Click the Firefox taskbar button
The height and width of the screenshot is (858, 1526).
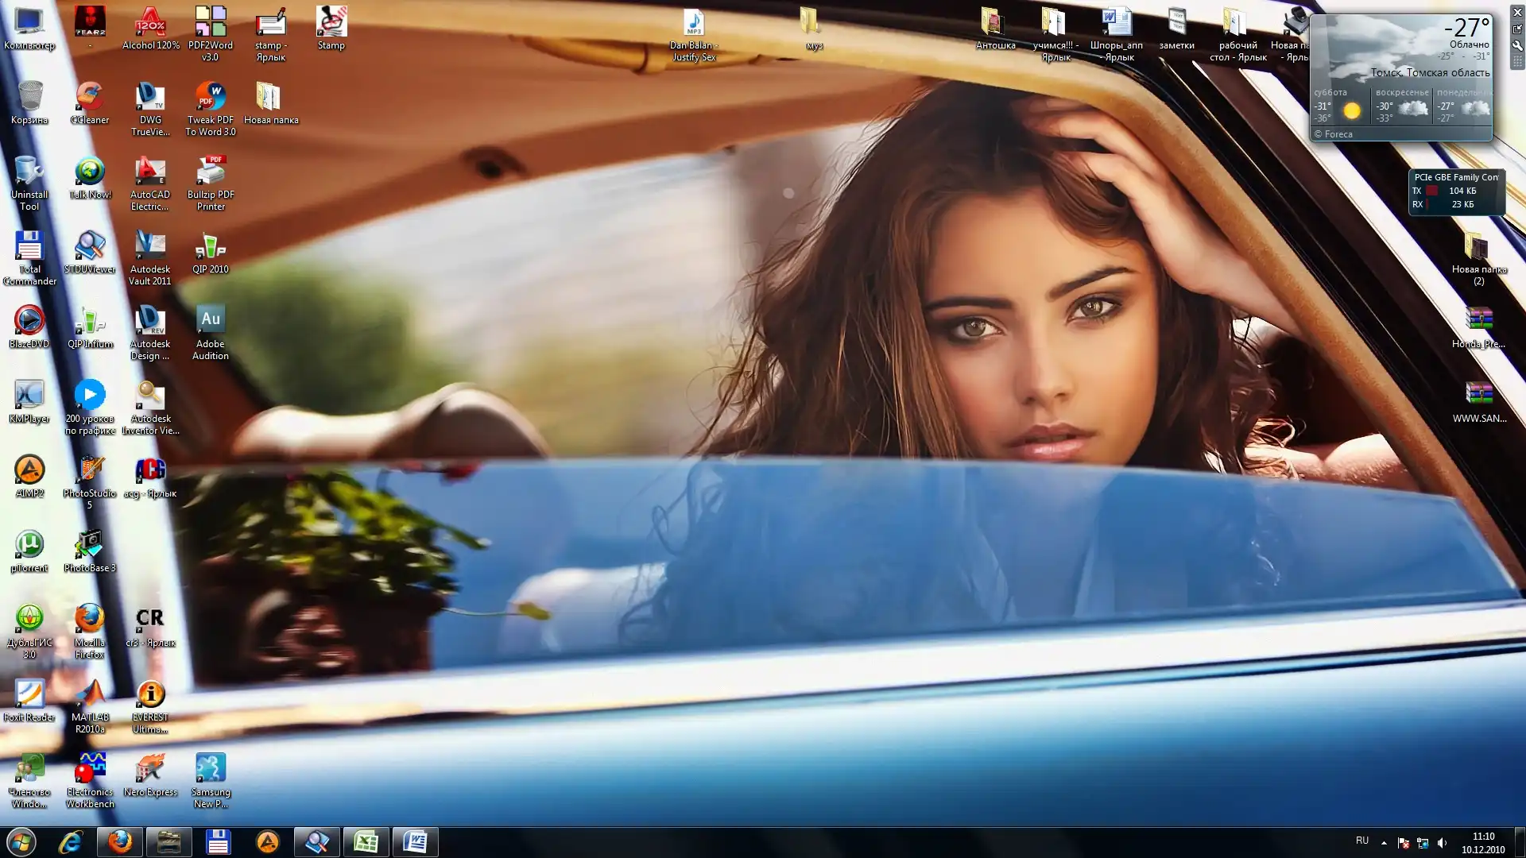tap(120, 842)
